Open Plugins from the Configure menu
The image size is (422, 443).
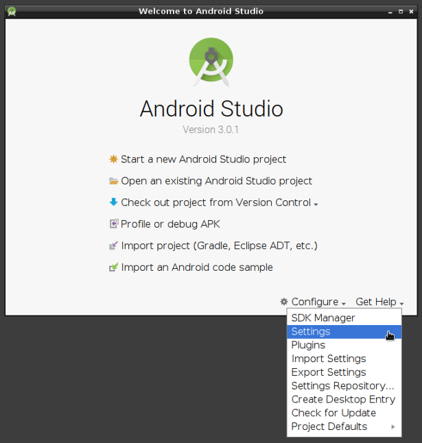(344, 345)
